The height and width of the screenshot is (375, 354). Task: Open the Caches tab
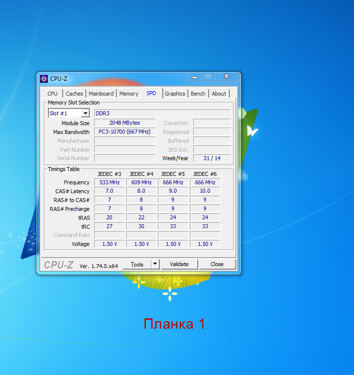tap(74, 94)
